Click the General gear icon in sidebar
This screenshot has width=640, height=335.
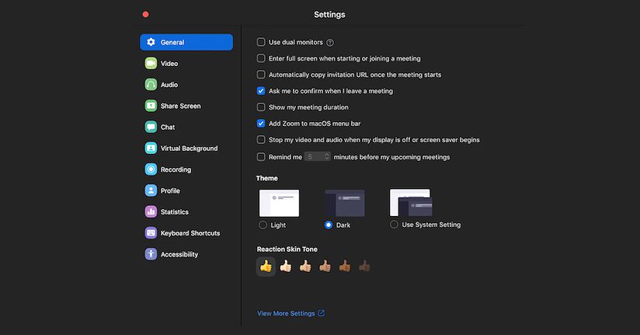[151, 42]
